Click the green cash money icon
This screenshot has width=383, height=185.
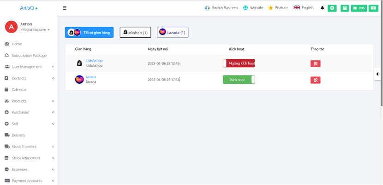pos(373,8)
